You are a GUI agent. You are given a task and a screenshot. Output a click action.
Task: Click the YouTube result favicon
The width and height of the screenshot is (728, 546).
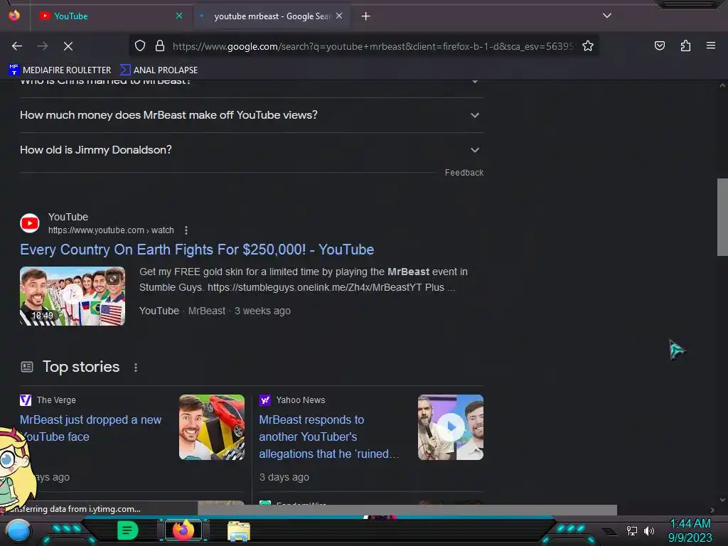coord(30,223)
